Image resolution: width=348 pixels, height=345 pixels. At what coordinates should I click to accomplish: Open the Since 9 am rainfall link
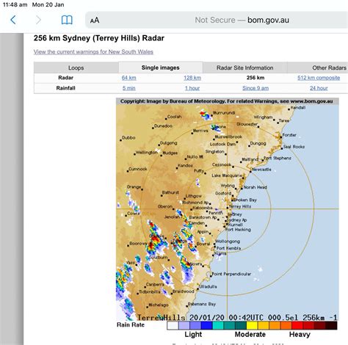[255, 88]
